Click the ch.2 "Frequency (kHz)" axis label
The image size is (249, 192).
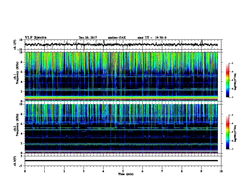[x=17, y=125]
